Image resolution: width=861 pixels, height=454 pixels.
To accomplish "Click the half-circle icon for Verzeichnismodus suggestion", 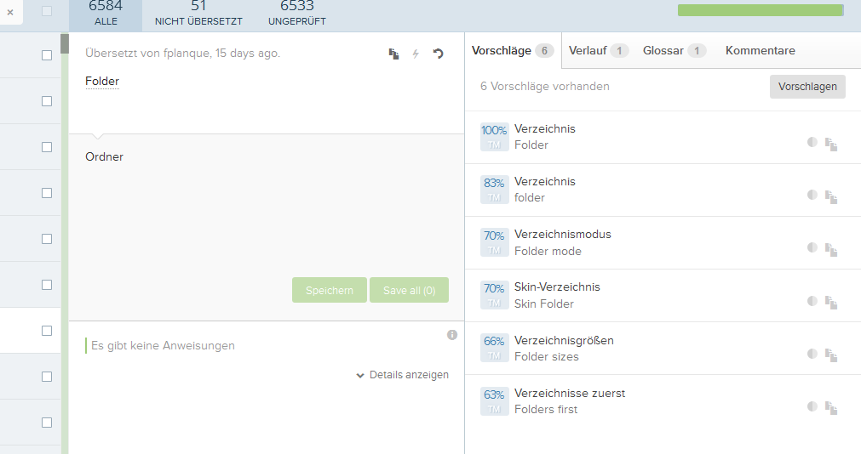I will (812, 247).
